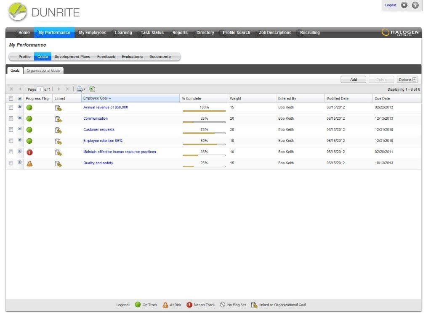Viewport: 431px width, 315px height.
Task: Export the goals to Excel icon
Action: tap(92, 89)
